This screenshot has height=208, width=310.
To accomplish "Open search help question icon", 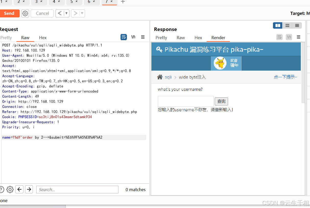I will [x=1, y=190].
